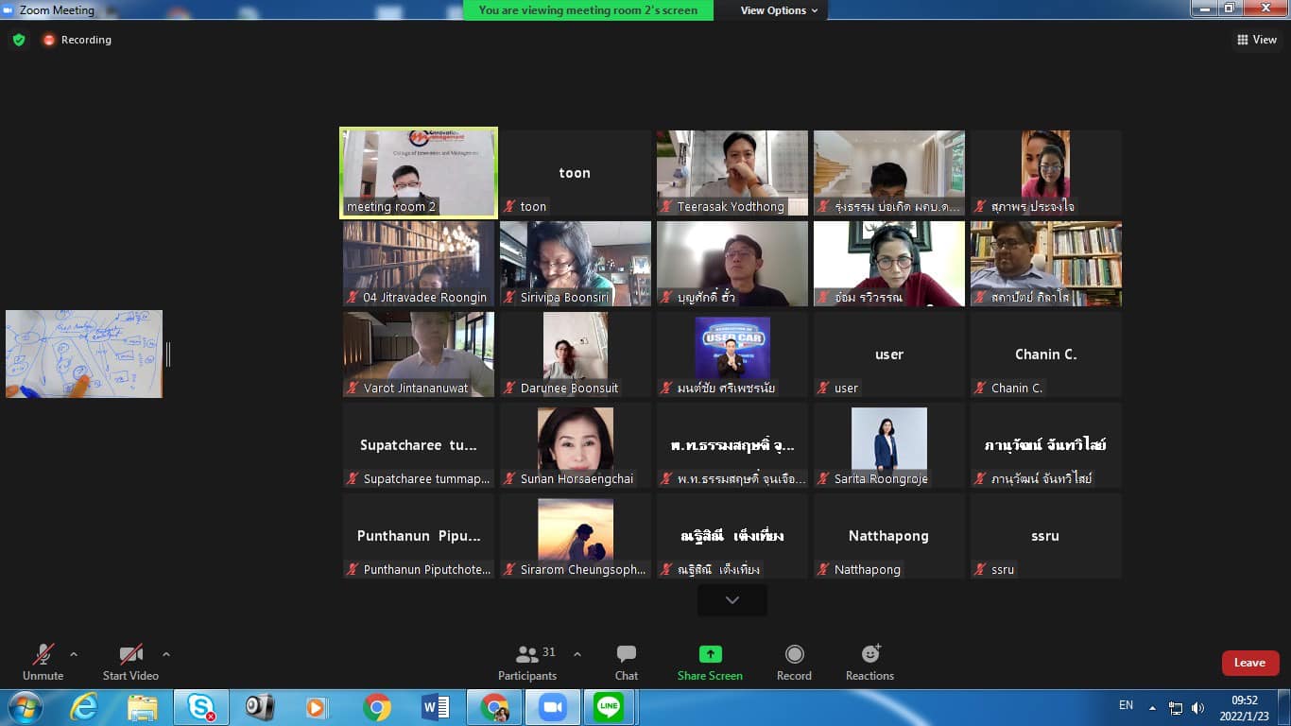Click the Record icon
This screenshot has height=726, width=1291.
click(794, 654)
